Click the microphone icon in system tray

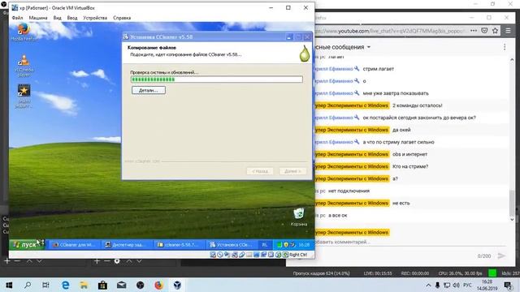[437, 285]
